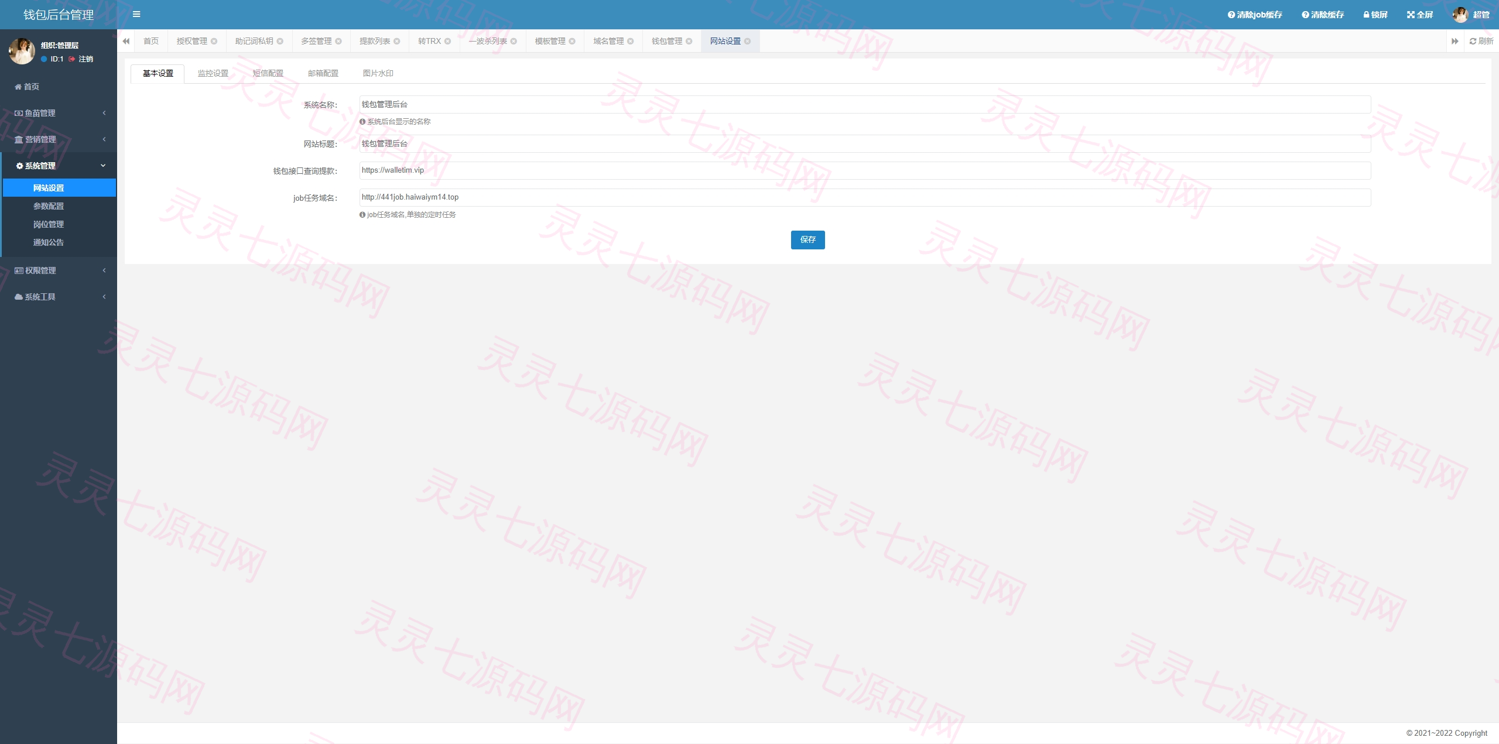
Task: Switch to the 首页 tab
Action: point(151,41)
